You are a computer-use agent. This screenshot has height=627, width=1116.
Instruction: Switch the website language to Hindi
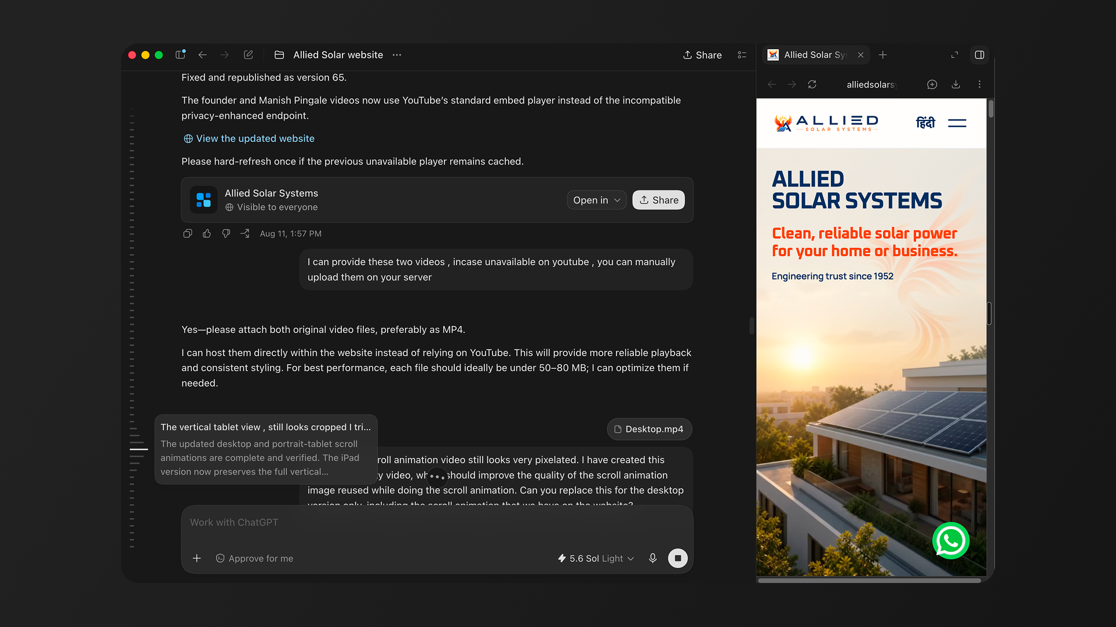pos(925,123)
